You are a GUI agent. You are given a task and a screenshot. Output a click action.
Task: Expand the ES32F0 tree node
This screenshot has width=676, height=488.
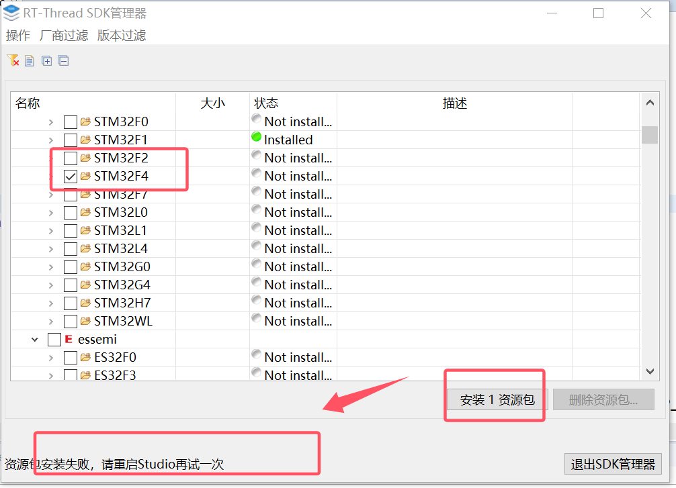coord(51,358)
